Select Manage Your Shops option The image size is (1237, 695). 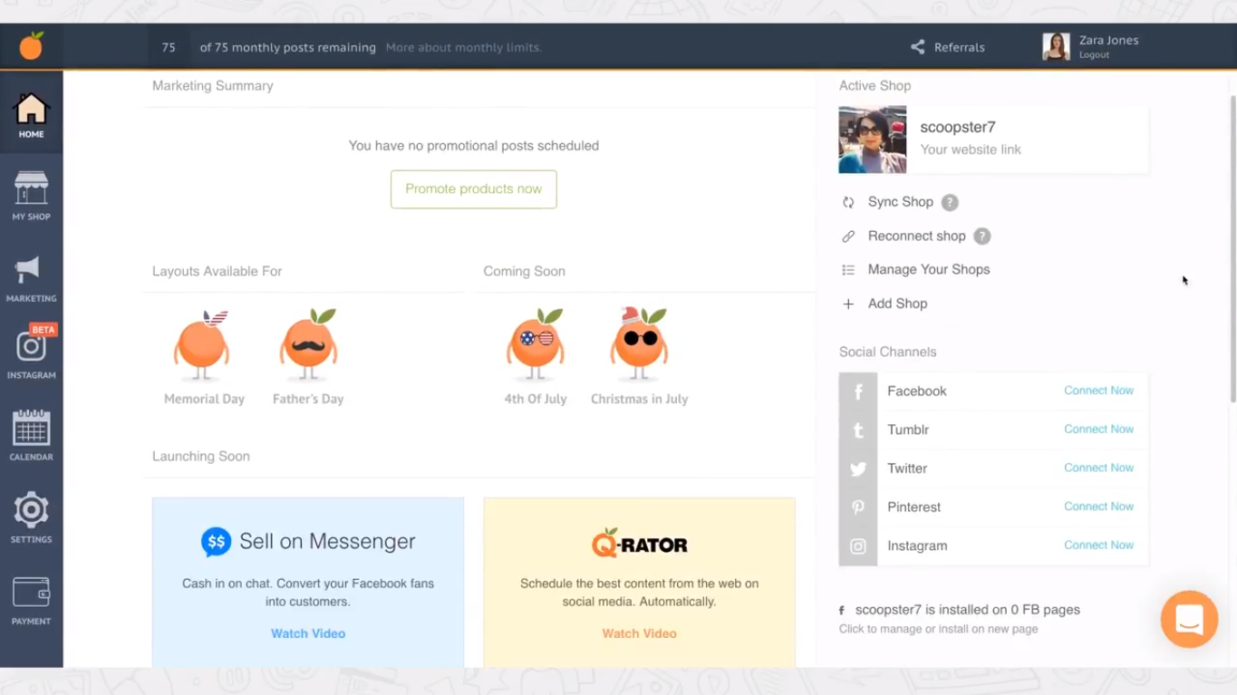(x=928, y=270)
